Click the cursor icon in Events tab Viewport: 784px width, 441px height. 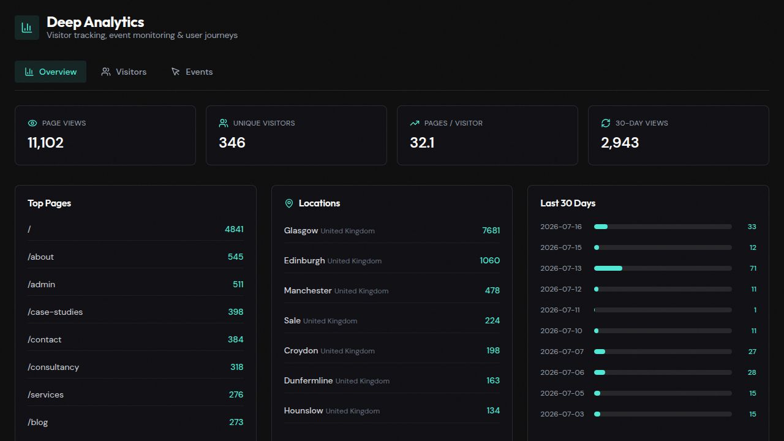click(176, 72)
